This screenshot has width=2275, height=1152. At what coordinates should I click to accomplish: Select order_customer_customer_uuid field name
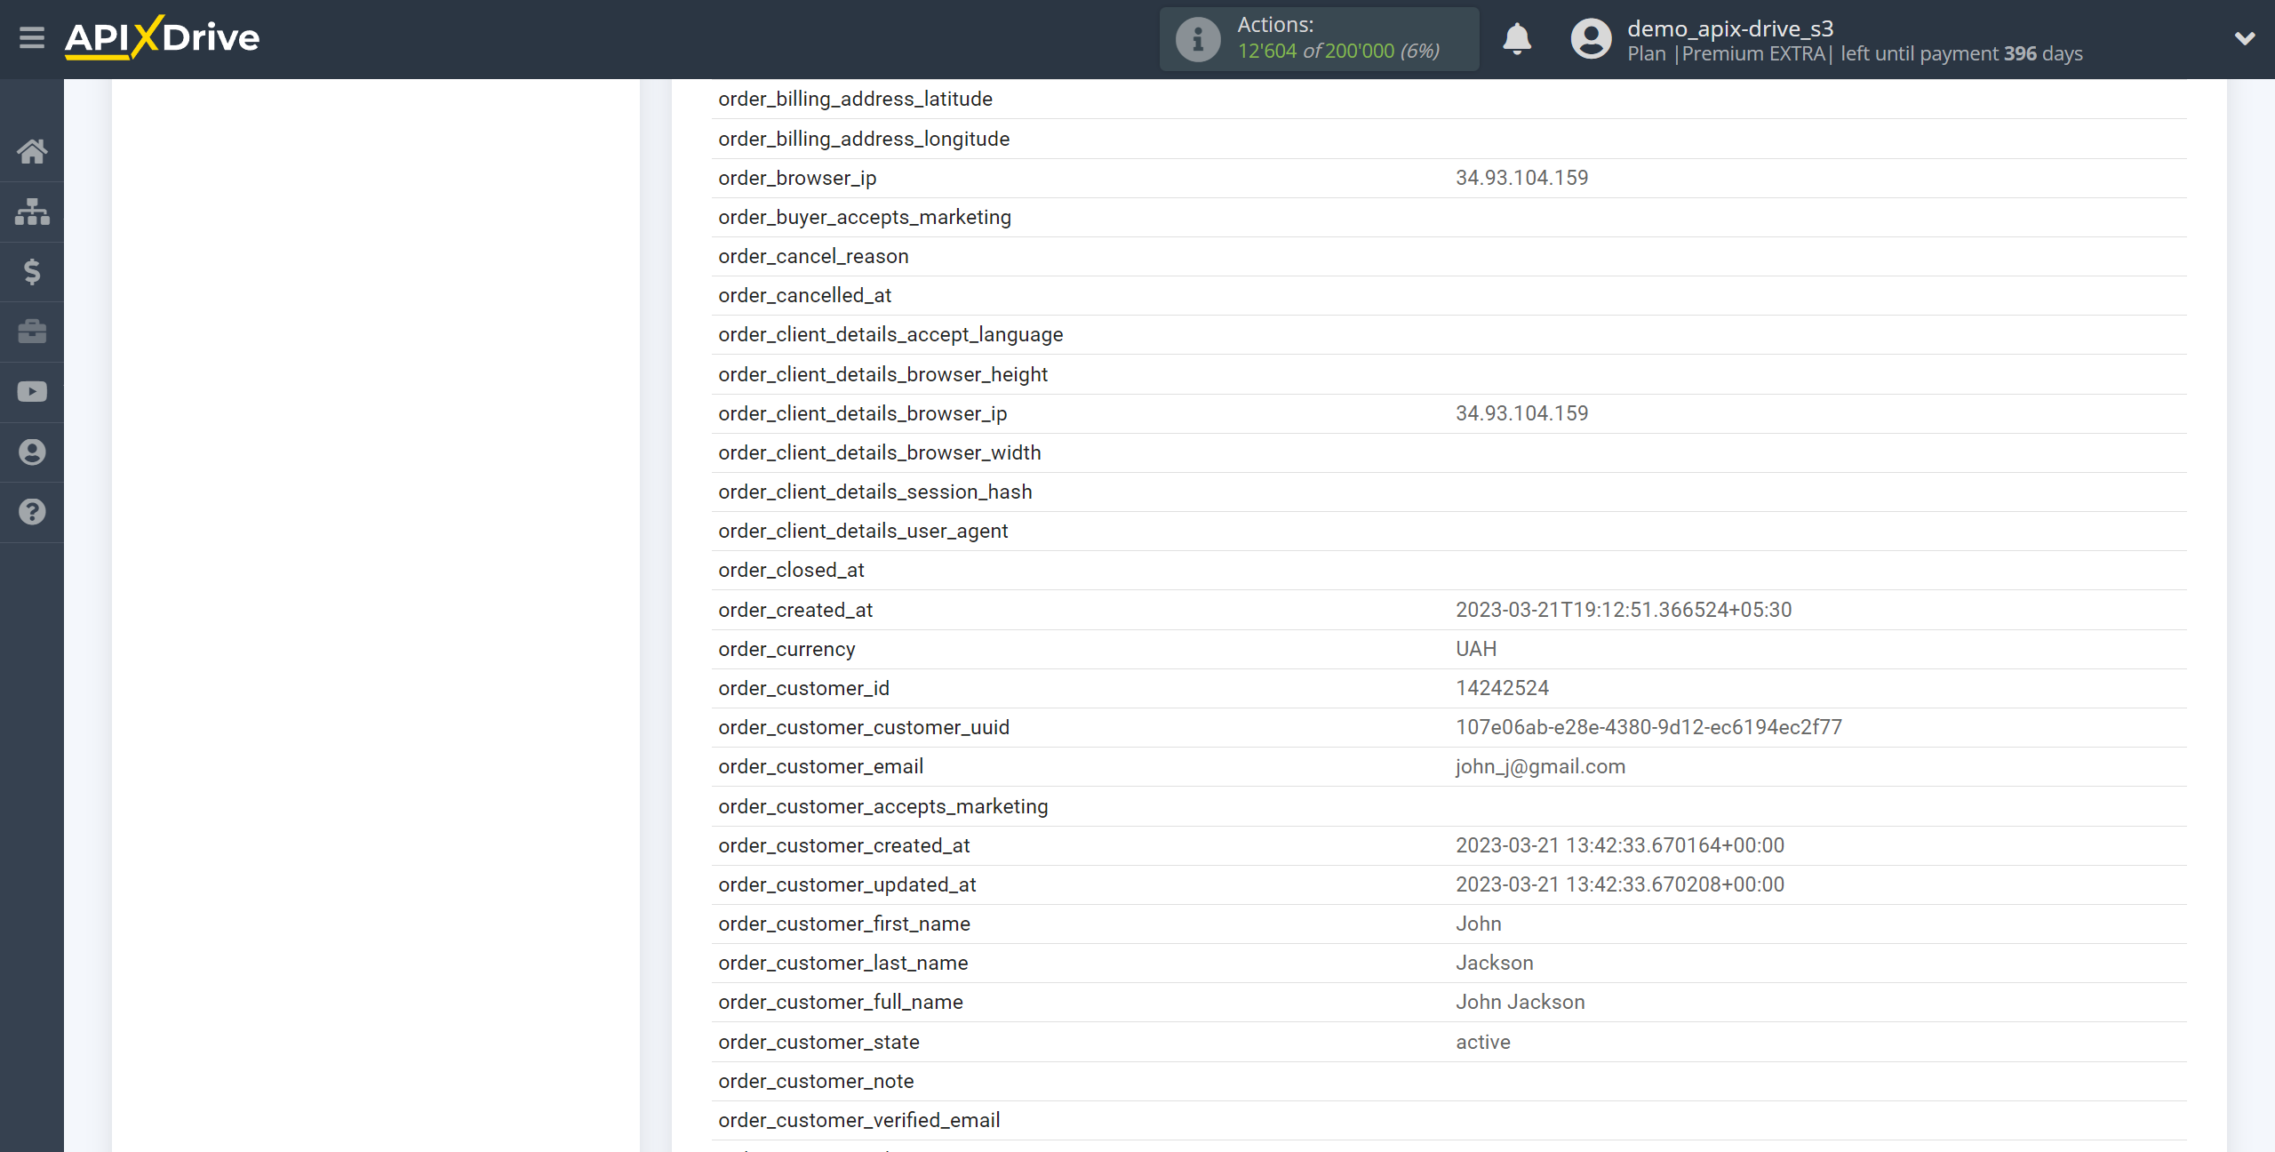point(864,727)
